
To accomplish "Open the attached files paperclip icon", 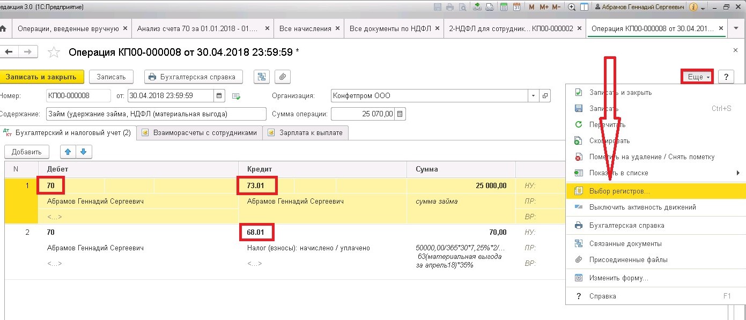I will [x=283, y=77].
